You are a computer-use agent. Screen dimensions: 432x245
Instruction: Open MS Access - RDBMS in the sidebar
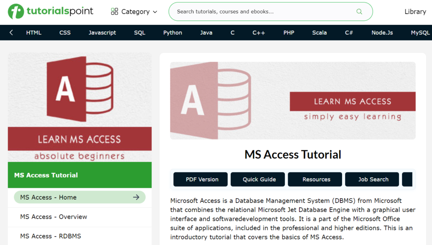point(51,236)
